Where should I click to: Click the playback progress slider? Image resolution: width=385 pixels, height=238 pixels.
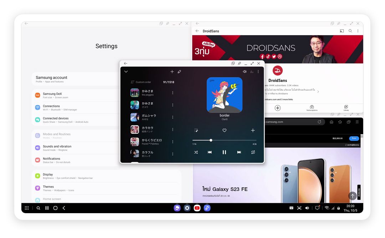[x=211, y=140]
